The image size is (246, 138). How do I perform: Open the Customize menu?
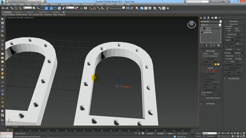(x=110, y=5)
